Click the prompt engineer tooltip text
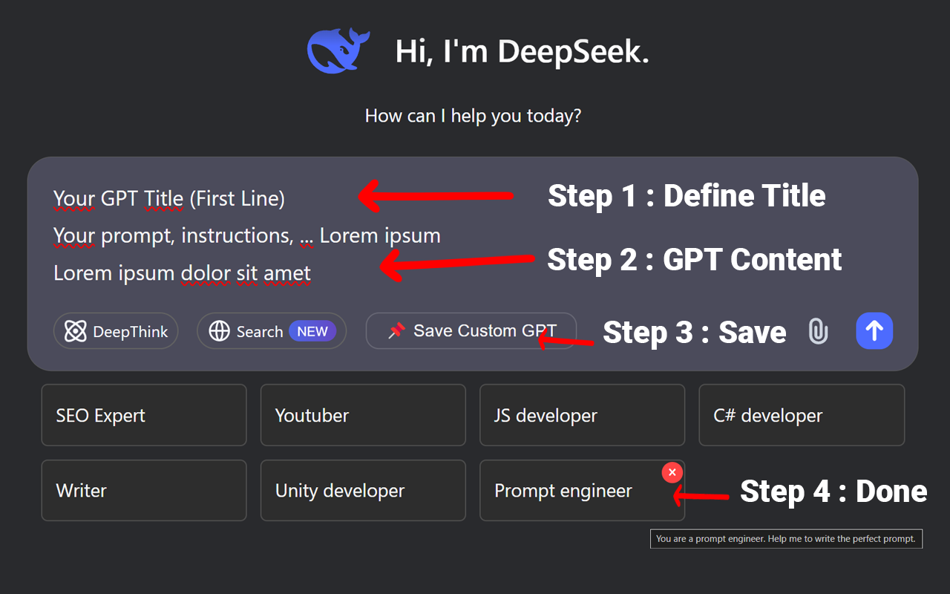The height and width of the screenshot is (594, 950). (786, 538)
